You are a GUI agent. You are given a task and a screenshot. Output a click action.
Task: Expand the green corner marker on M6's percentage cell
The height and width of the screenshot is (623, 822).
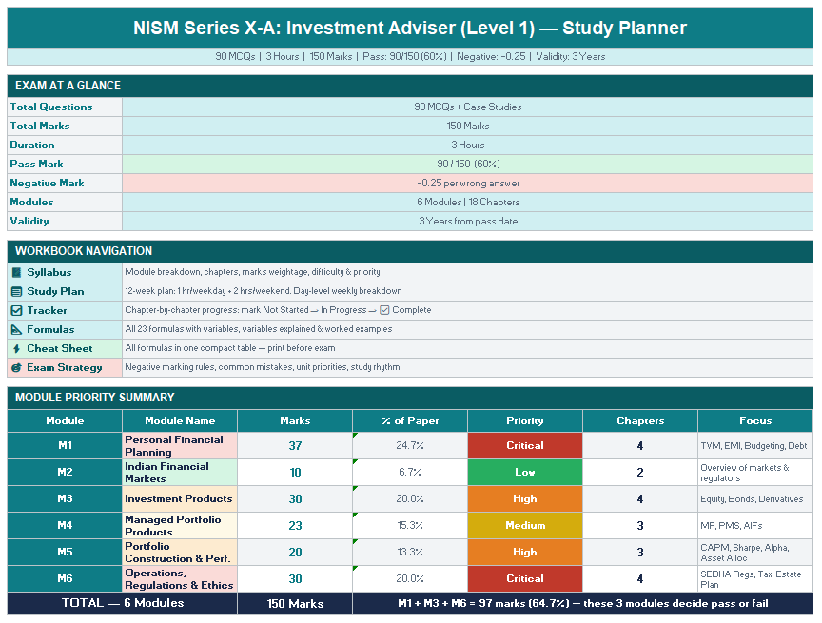356,568
